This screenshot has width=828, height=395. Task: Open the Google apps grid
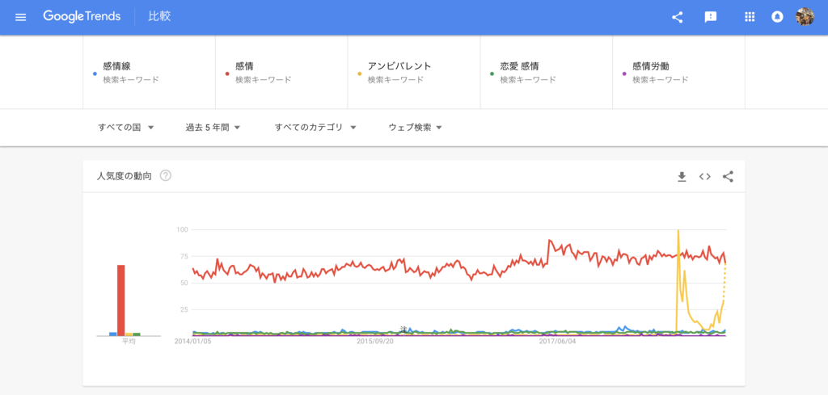tap(749, 17)
